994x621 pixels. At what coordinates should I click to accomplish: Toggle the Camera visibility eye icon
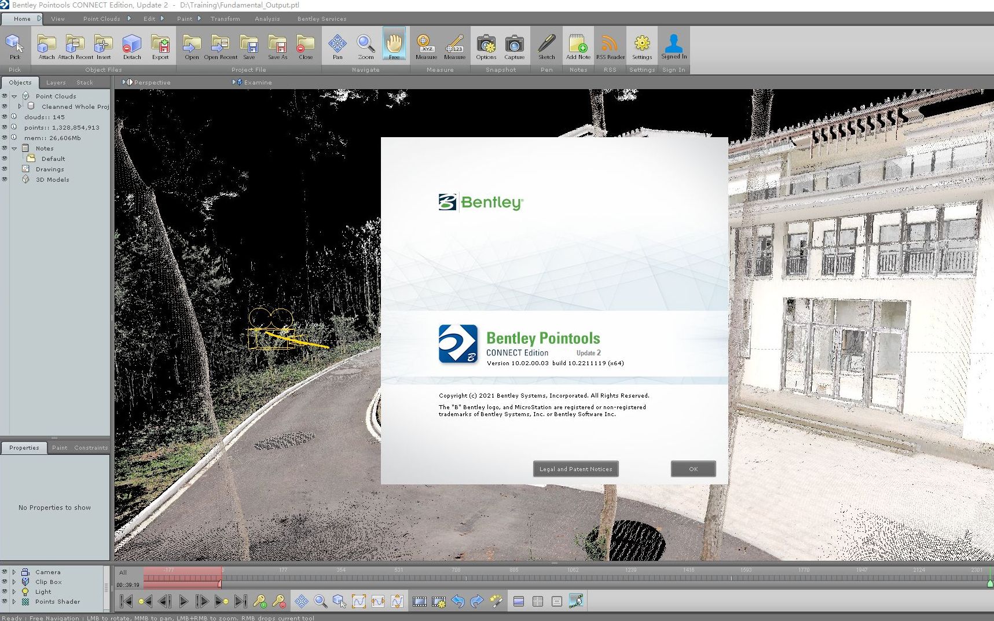coord(5,572)
